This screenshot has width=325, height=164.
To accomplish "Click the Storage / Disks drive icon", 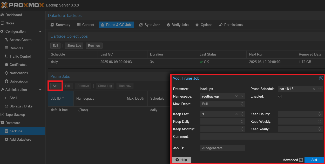I will point(6,106).
